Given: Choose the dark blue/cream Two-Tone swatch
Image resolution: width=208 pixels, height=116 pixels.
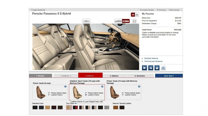Looking at the screenshot, I should (x=94, y=107).
